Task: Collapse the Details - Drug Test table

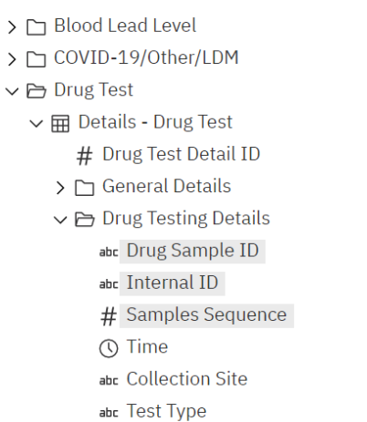Action: click(x=37, y=124)
